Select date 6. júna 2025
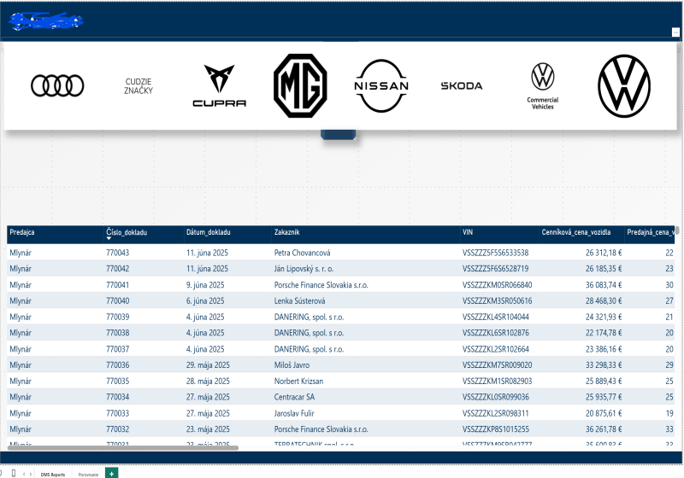This screenshot has width=684, height=478. coord(205,300)
